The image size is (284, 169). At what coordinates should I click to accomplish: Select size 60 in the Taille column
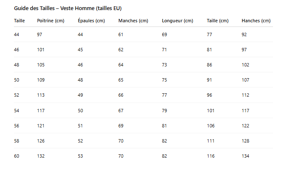(16, 156)
